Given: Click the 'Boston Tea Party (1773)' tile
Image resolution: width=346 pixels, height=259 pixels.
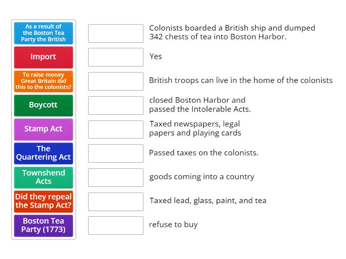Looking at the screenshot, I should [43, 225].
